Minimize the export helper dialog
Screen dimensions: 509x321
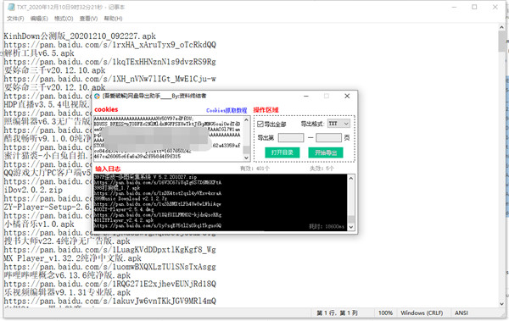(306, 96)
